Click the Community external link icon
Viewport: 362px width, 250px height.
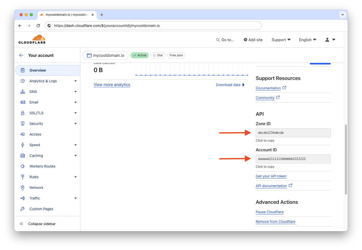click(278, 97)
